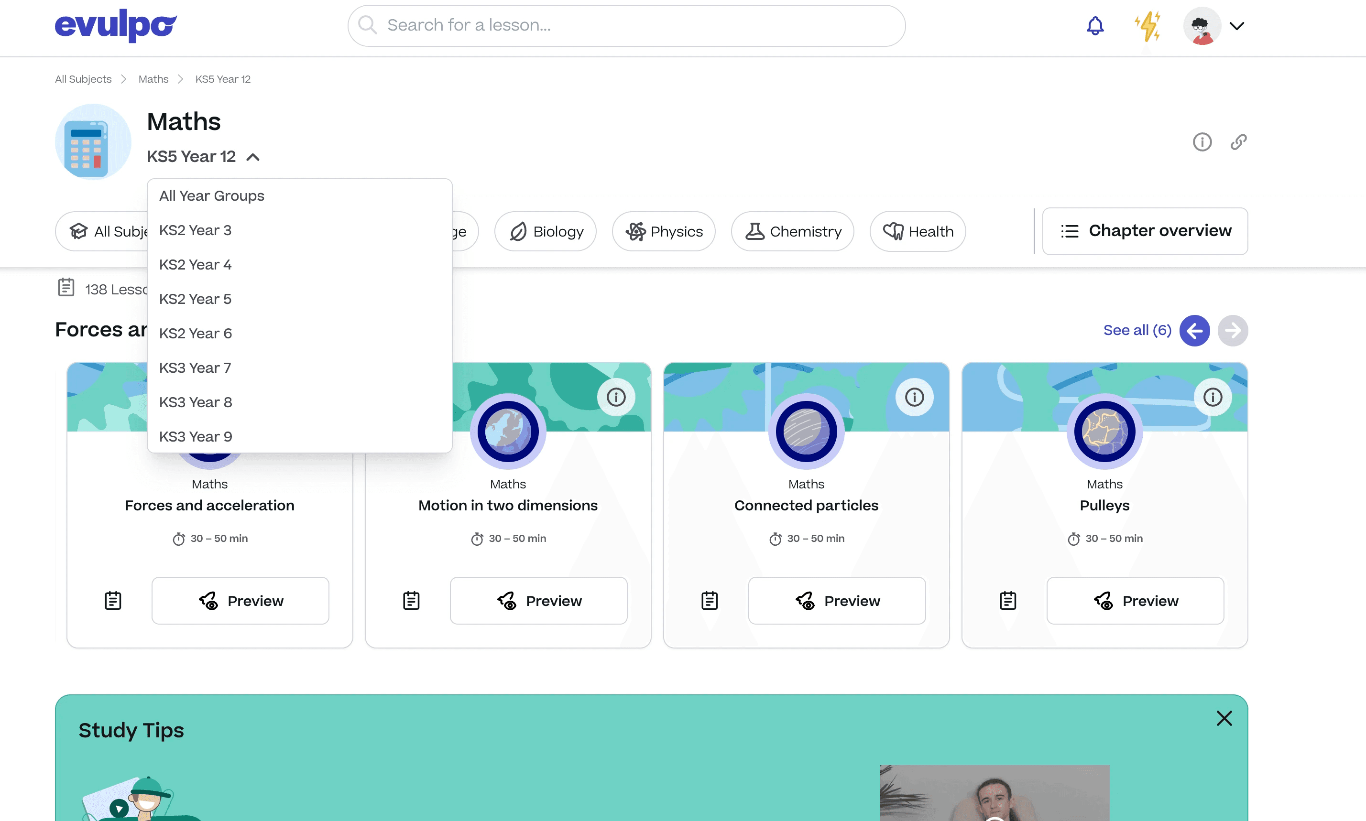Filter by the Chemistry subject tab
The height and width of the screenshot is (821, 1366).
click(x=793, y=231)
